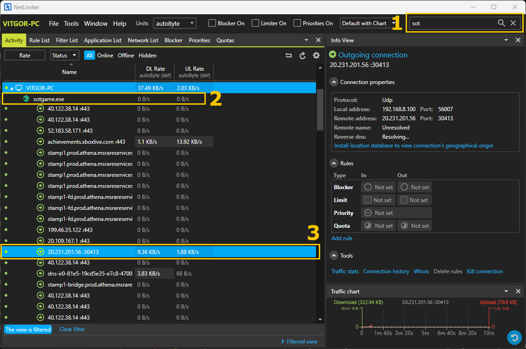Click the Clear filter link

pyautogui.click(x=72, y=329)
